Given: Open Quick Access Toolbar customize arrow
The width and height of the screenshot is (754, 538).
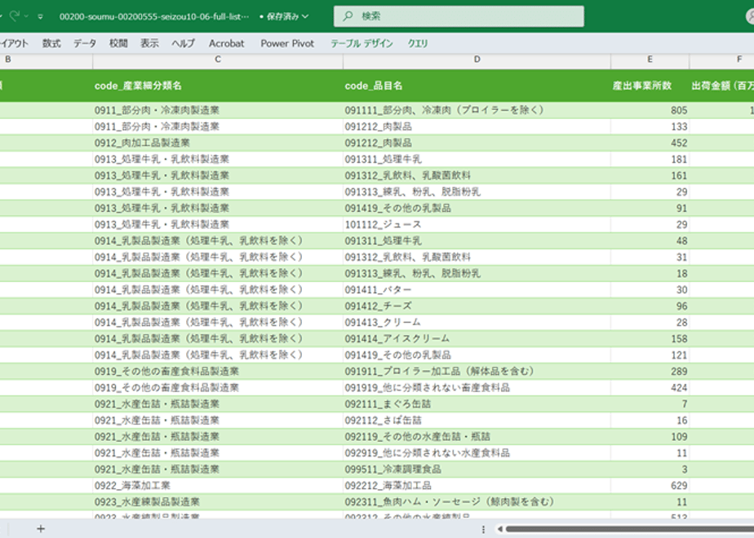Looking at the screenshot, I should (x=41, y=16).
